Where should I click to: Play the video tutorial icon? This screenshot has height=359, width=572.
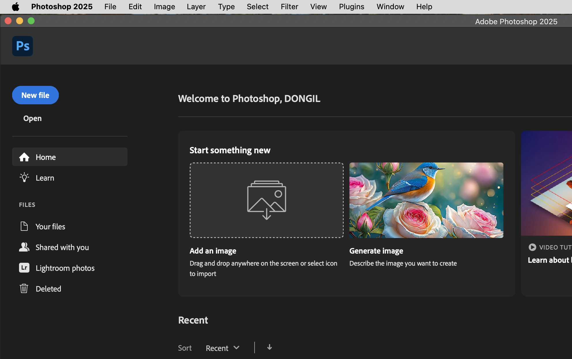(x=532, y=247)
